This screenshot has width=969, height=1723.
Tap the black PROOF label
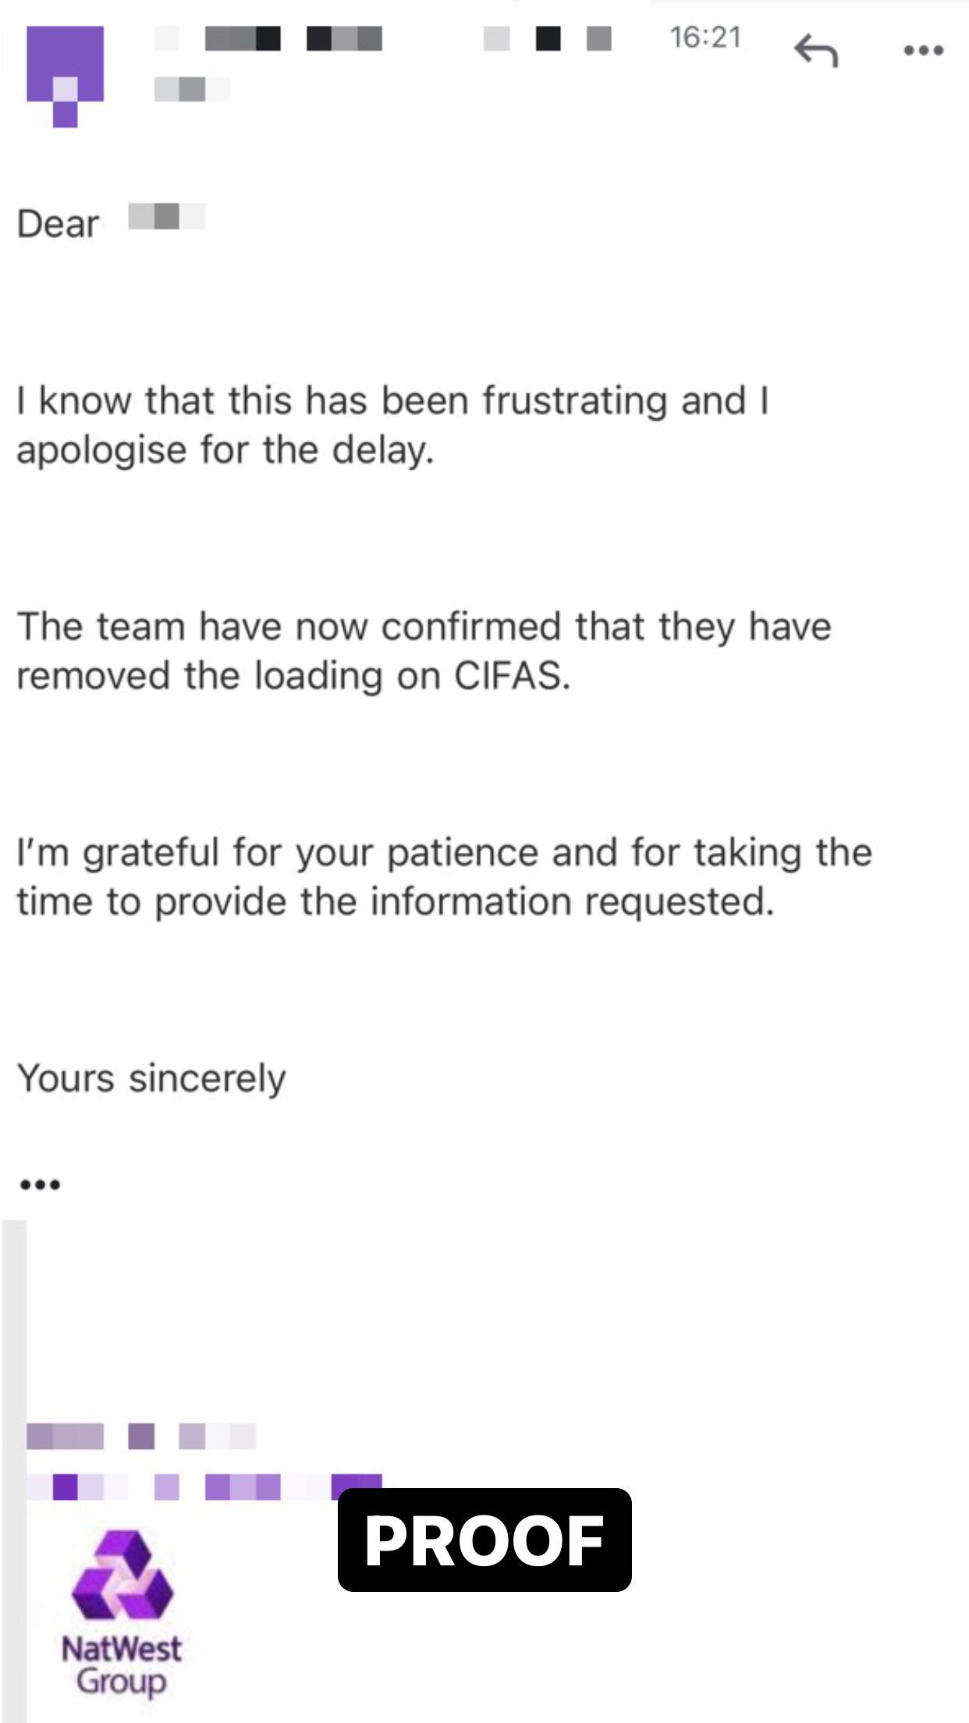(x=484, y=1540)
